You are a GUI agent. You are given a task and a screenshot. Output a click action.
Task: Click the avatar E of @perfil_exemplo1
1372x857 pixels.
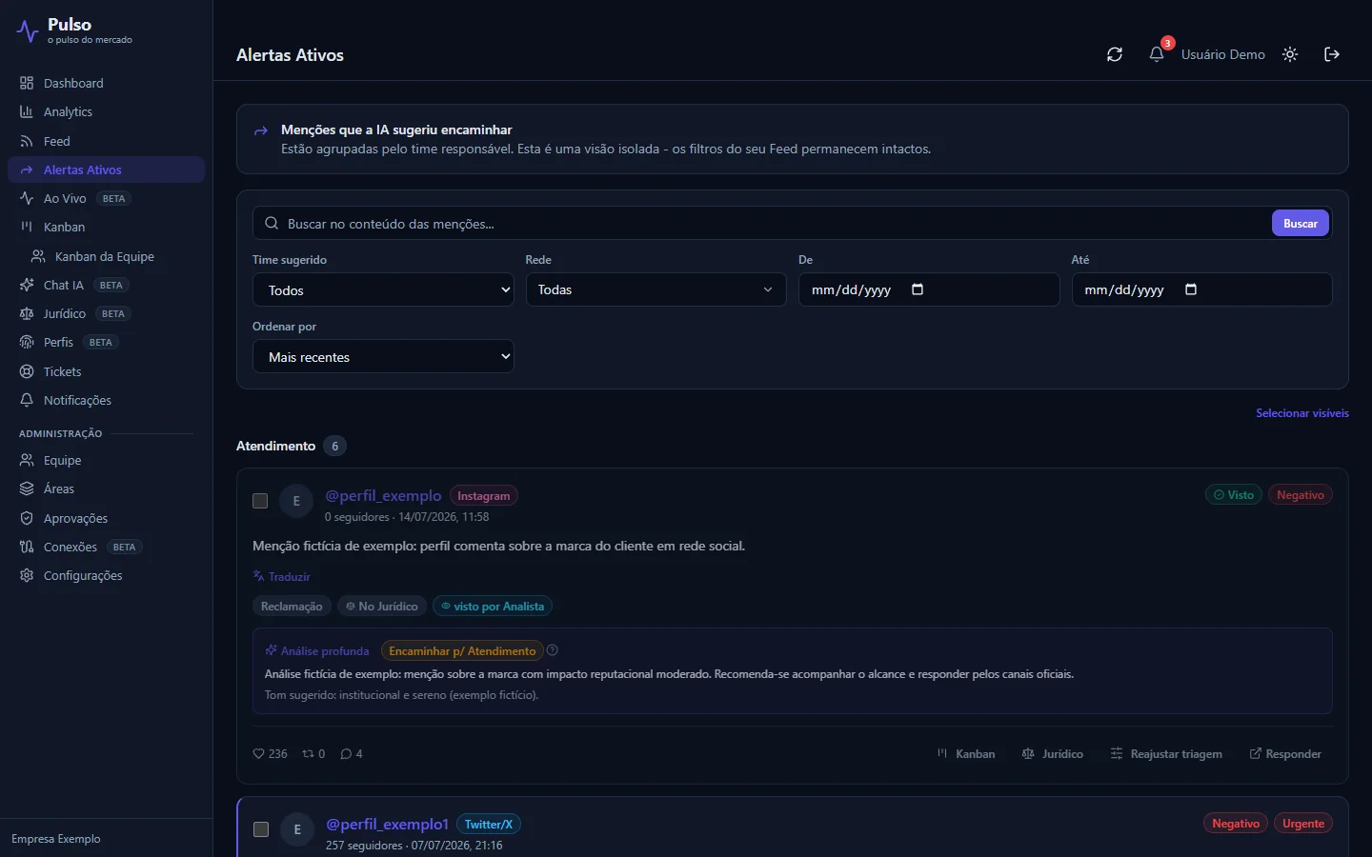tap(297, 829)
